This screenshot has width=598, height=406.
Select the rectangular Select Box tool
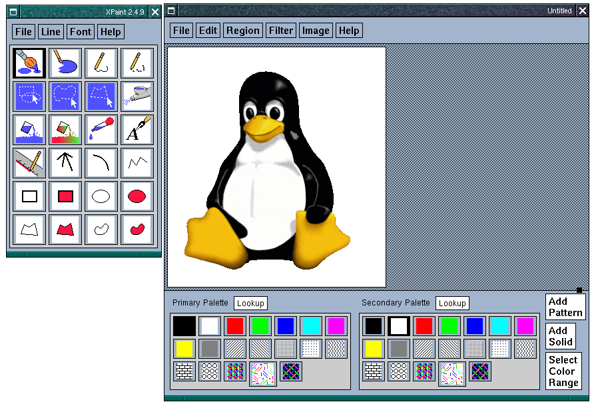29,96
